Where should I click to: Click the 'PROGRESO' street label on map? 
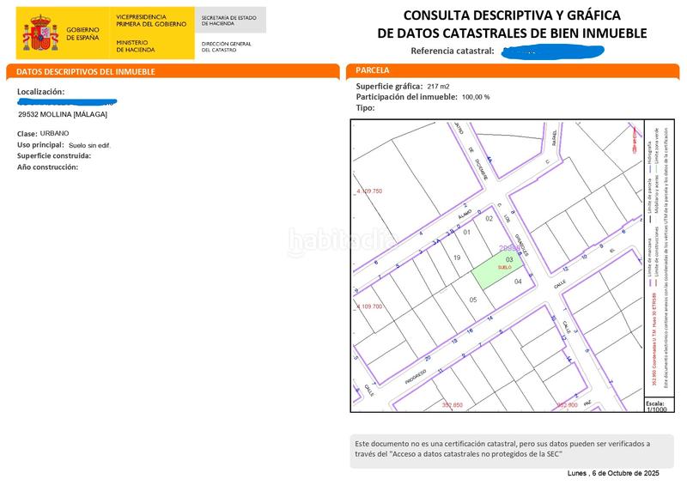[416, 376]
